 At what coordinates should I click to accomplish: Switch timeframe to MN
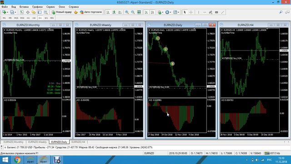click(52, 18)
